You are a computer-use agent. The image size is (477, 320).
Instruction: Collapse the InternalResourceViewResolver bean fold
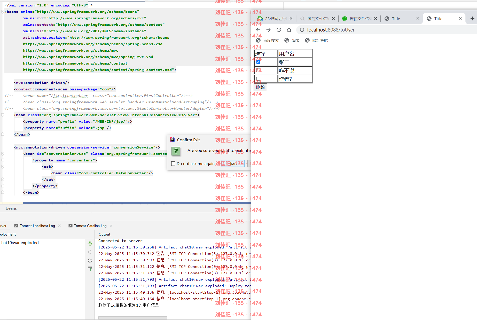(x=3, y=115)
